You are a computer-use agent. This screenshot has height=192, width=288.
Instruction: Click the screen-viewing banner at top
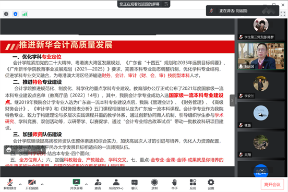[x=143, y=4]
